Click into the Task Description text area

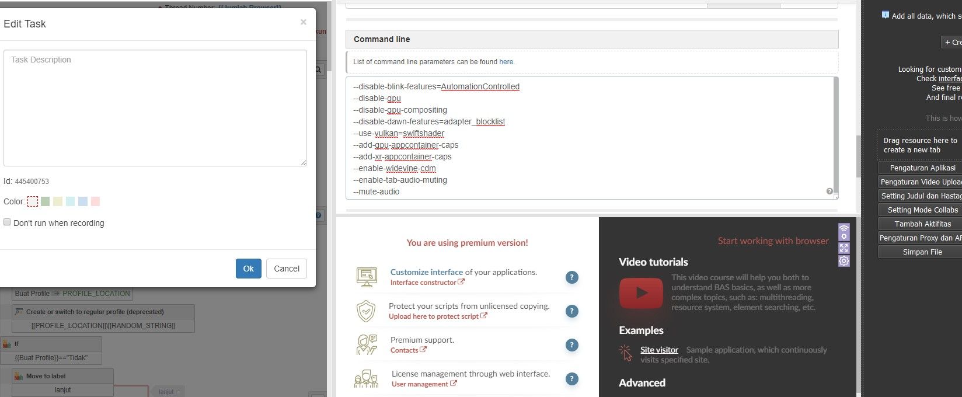click(155, 108)
